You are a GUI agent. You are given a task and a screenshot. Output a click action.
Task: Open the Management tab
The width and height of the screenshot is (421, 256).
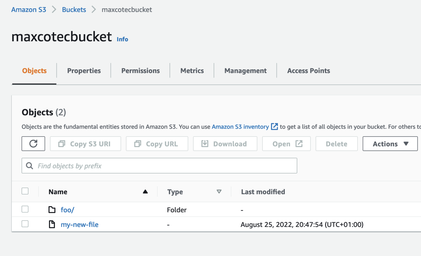245,70
